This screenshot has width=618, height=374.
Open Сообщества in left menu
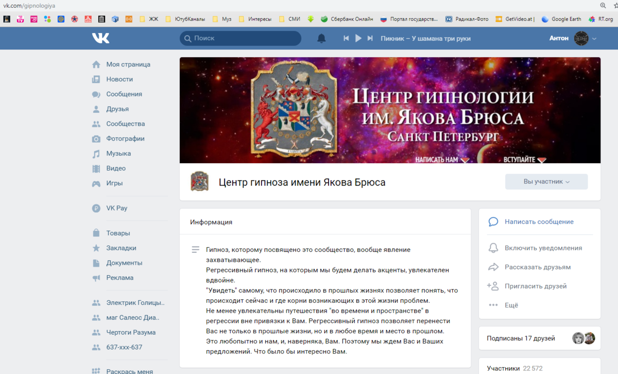[125, 124]
